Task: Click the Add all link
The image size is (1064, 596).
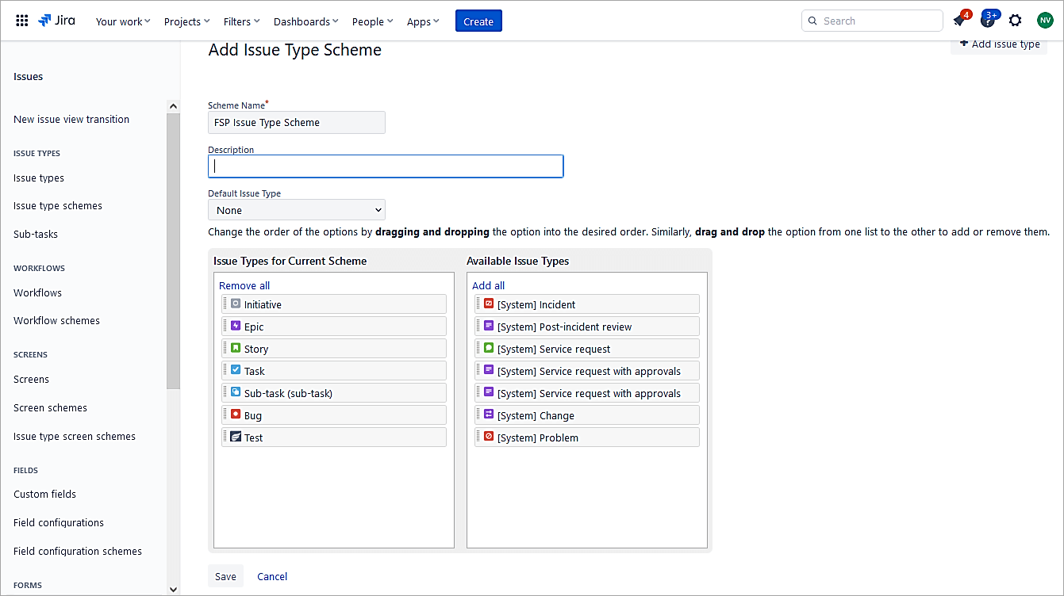Action: pyautogui.click(x=488, y=285)
